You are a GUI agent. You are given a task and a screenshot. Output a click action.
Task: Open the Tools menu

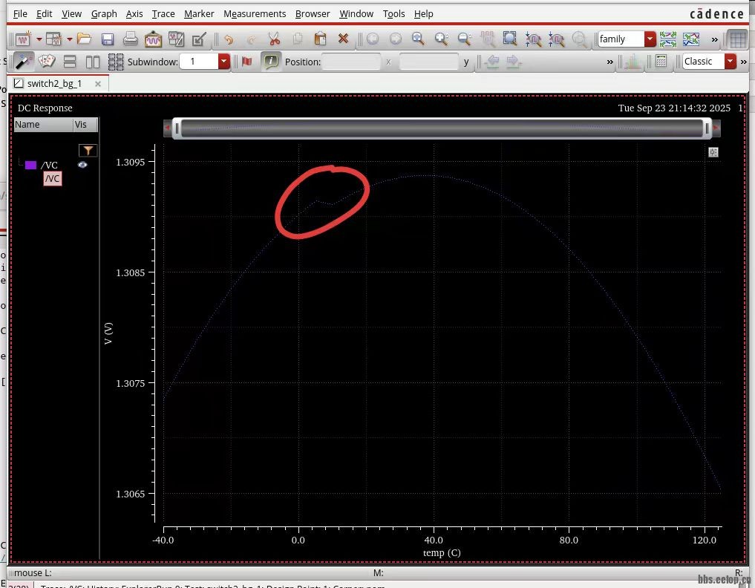[x=394, y=13]
